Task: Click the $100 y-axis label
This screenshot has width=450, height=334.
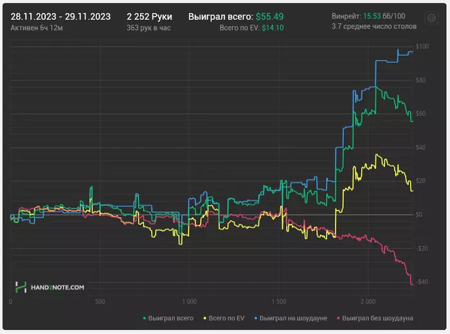Action: point(422,46)
